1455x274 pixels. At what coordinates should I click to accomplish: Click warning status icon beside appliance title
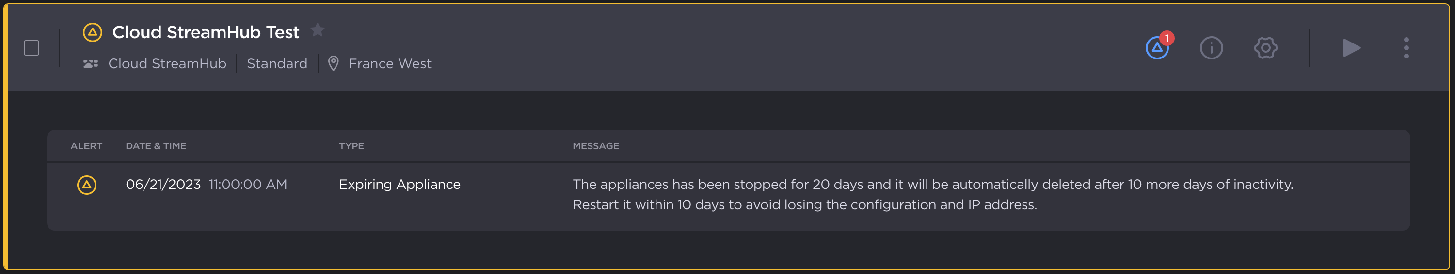[x=92, y=32]
